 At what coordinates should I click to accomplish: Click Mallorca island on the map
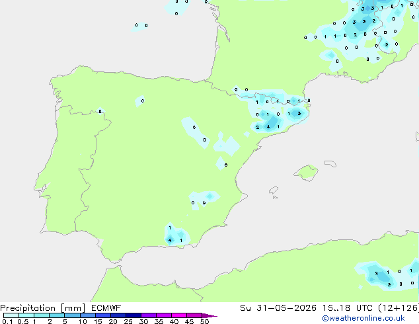(x=307, y=173)
